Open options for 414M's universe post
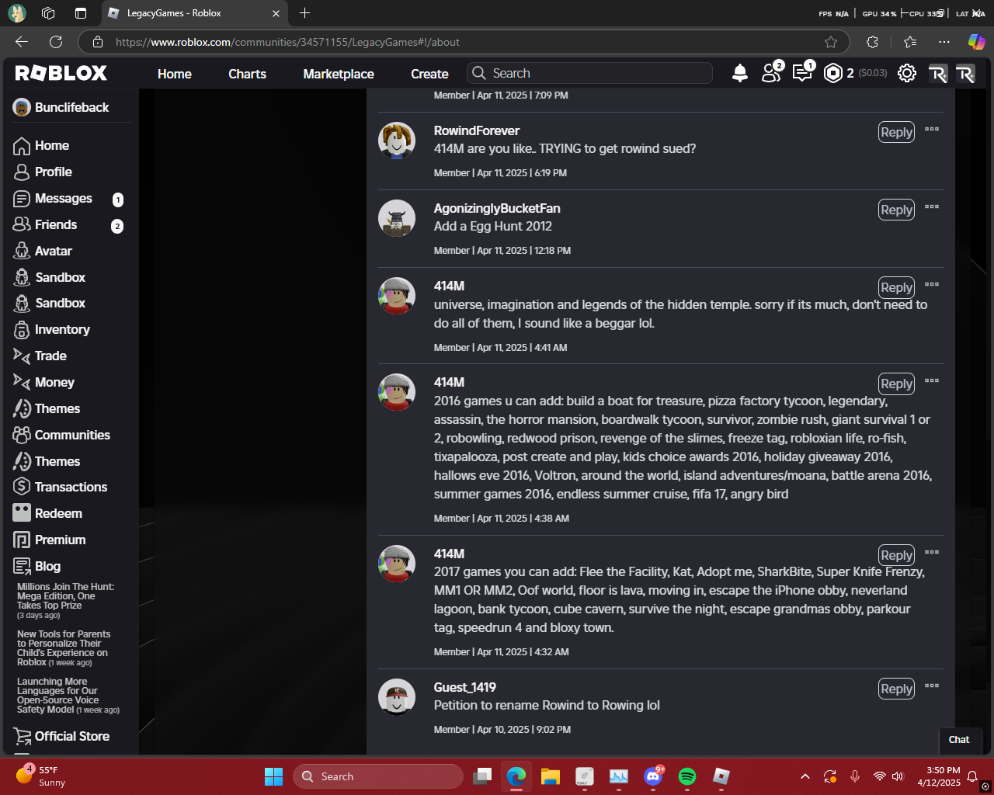Image resolution: width=994 pixels, height=795 pixels. point(932,284)
